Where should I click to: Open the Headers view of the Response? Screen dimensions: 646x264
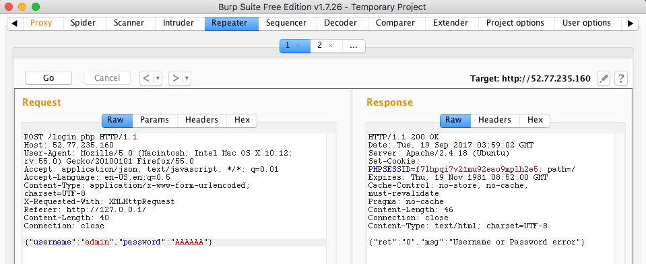click(x=494, y=120)
